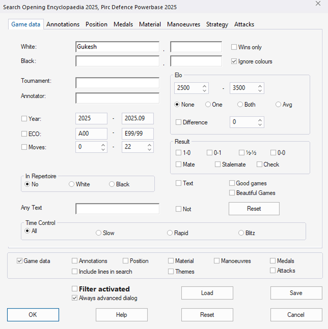The image size is (328, 329).
Task: Select the Both Elo option
Action: 240,105
